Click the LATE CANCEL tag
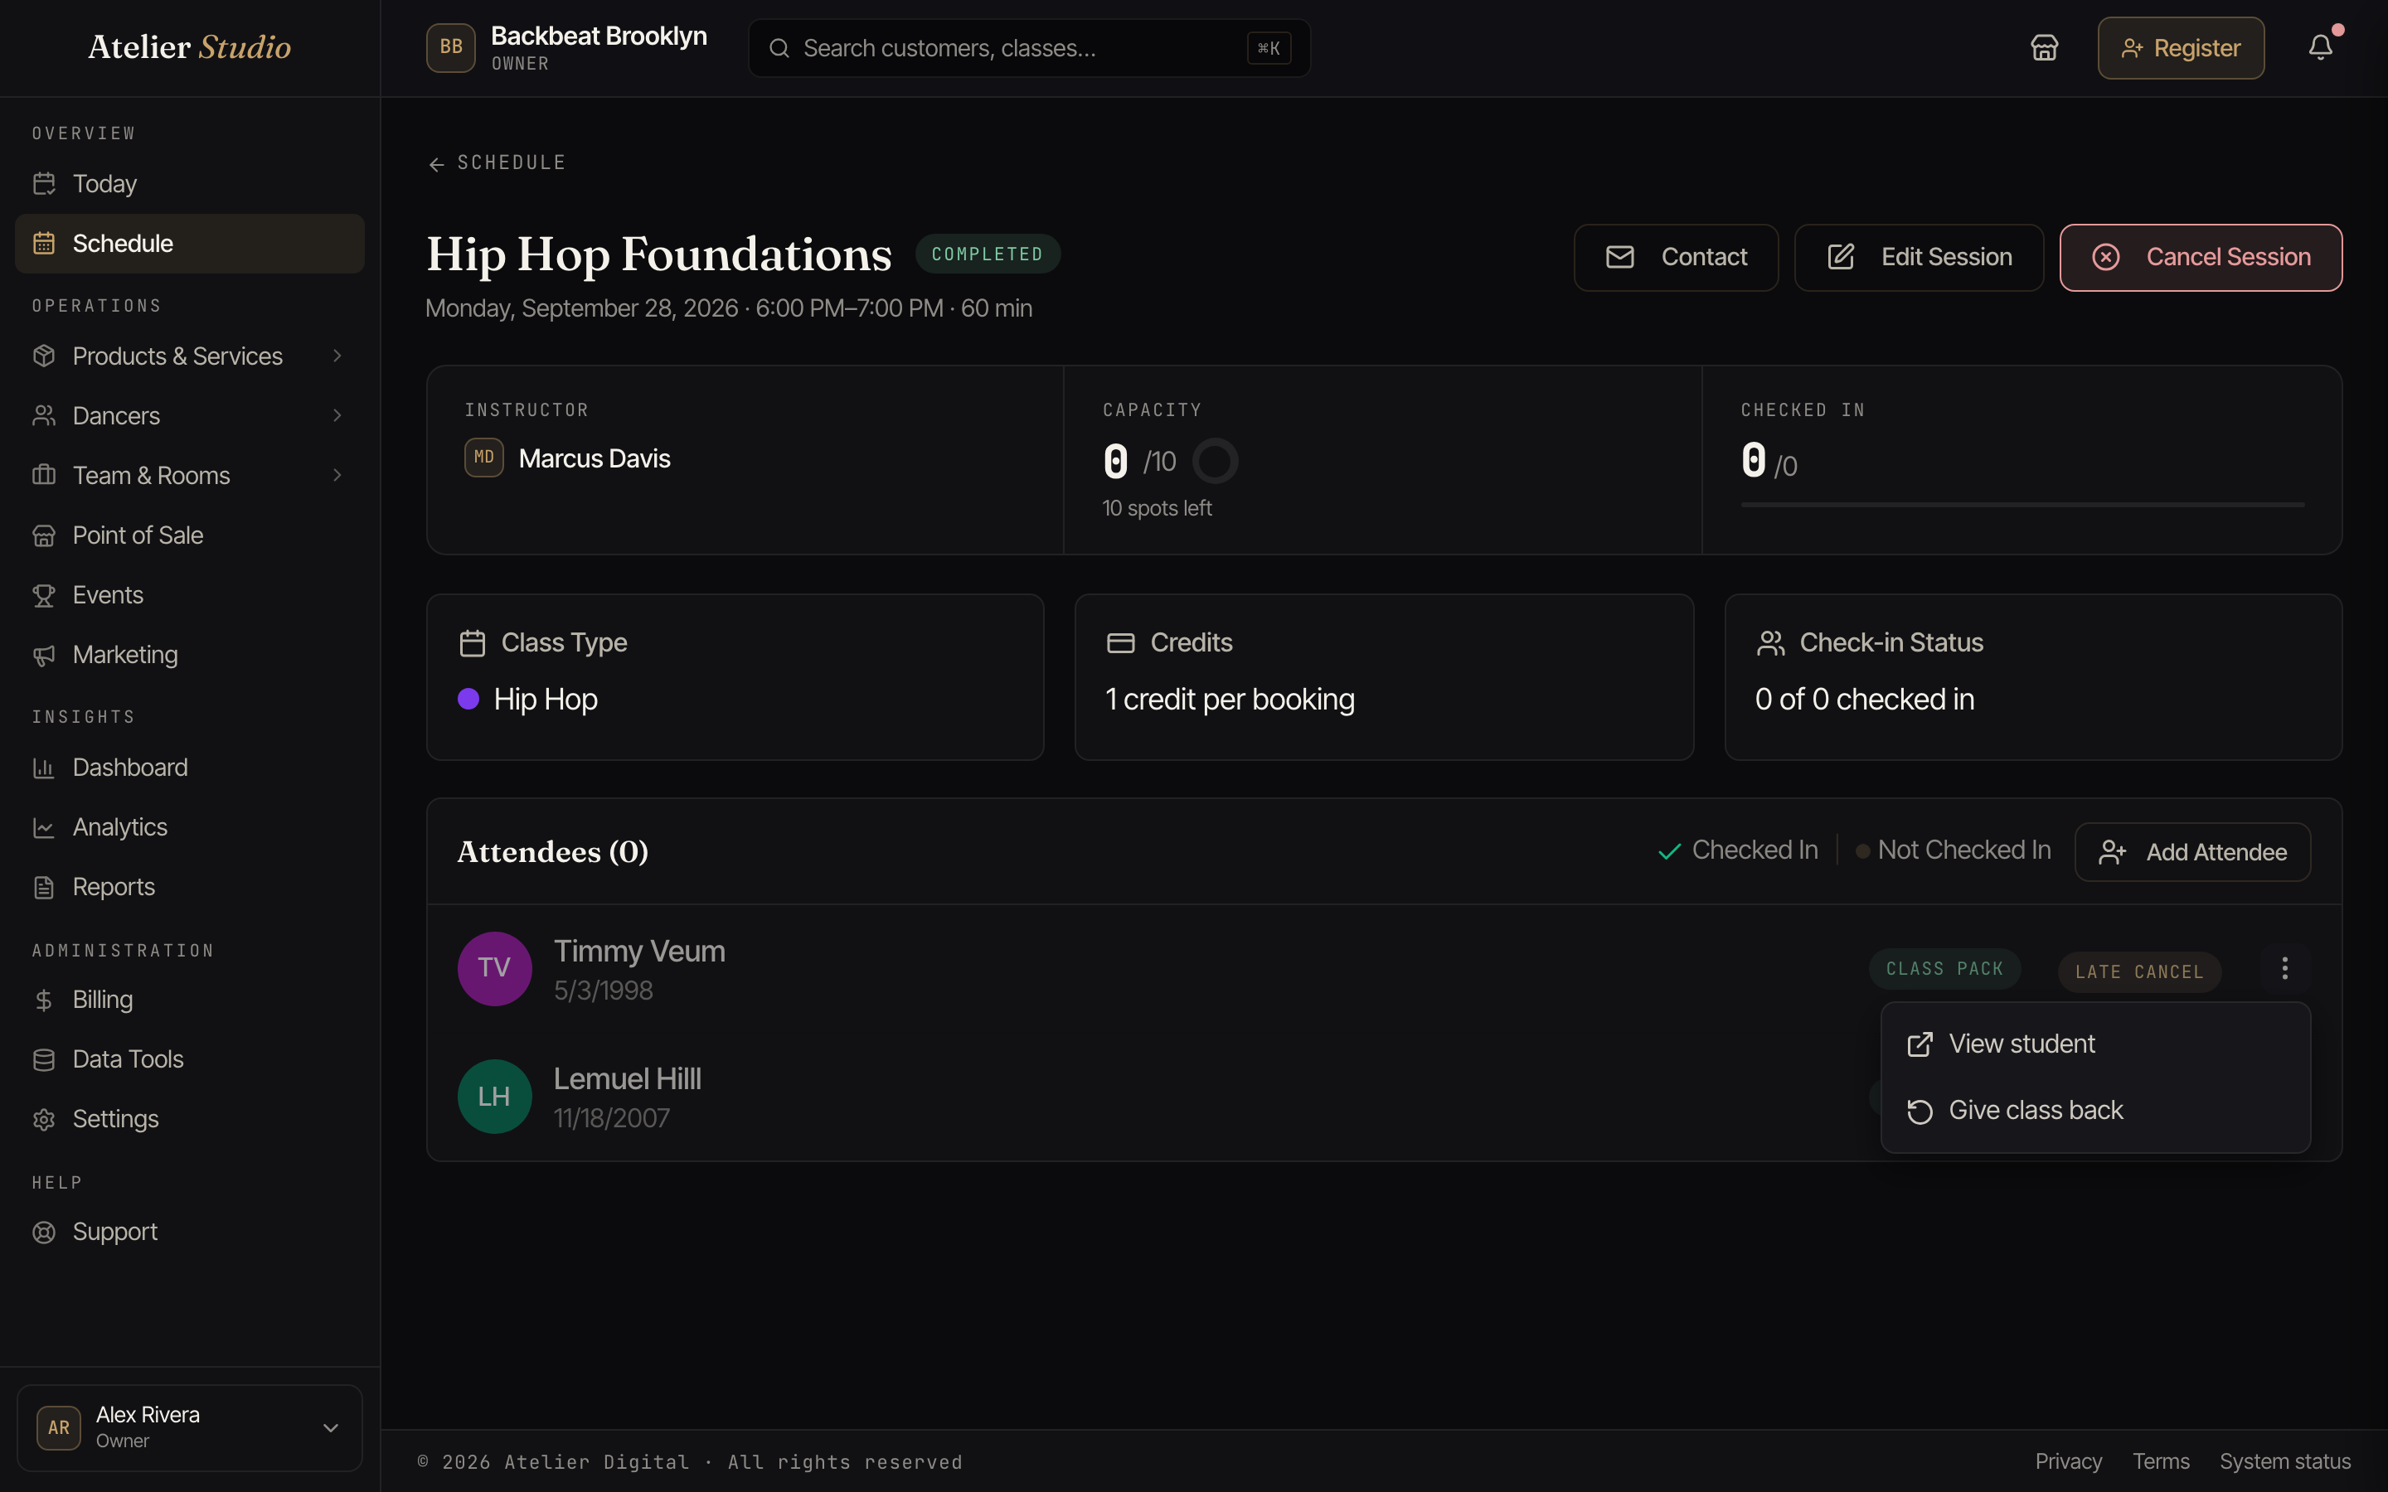 (2138, 972)
